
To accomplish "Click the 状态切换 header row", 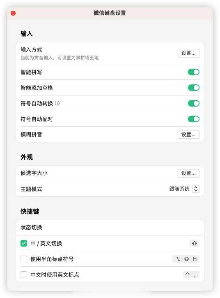I will (x=110, y=228).
